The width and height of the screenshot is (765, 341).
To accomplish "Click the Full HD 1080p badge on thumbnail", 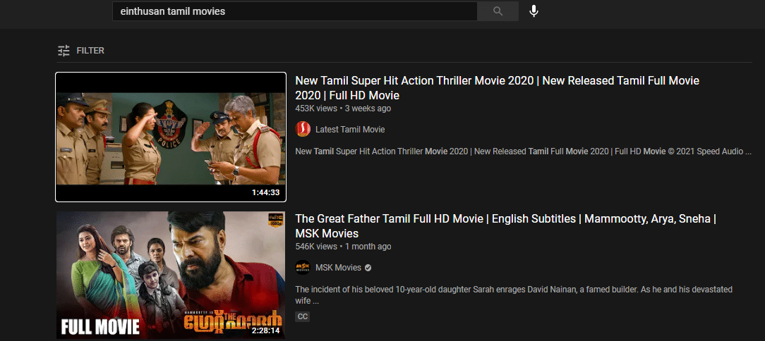I will coord(276,220).
